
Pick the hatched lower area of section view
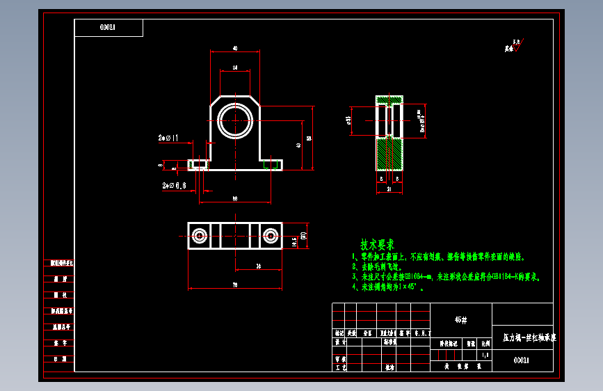[x=389, y=154]
